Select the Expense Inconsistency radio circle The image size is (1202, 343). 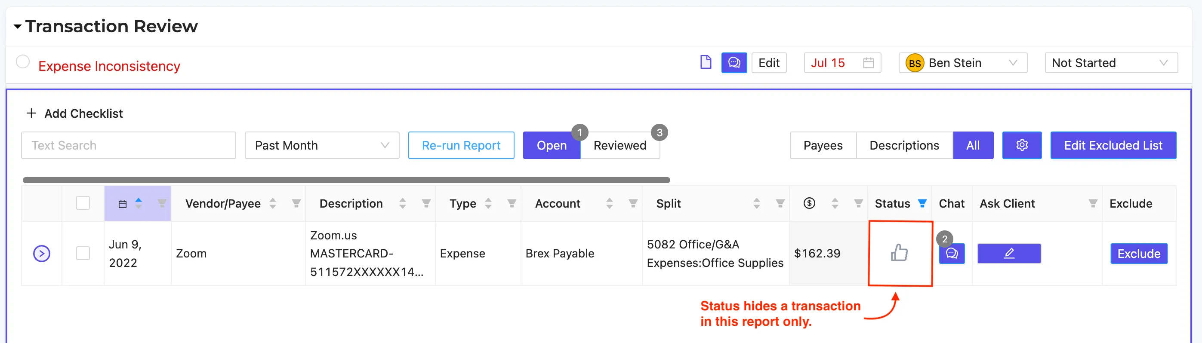pos(23,61)
